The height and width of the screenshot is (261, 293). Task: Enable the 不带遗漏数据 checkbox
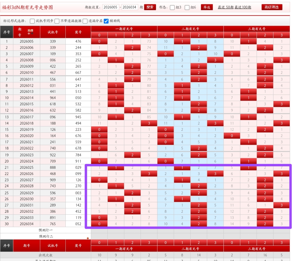coord(57,21)
